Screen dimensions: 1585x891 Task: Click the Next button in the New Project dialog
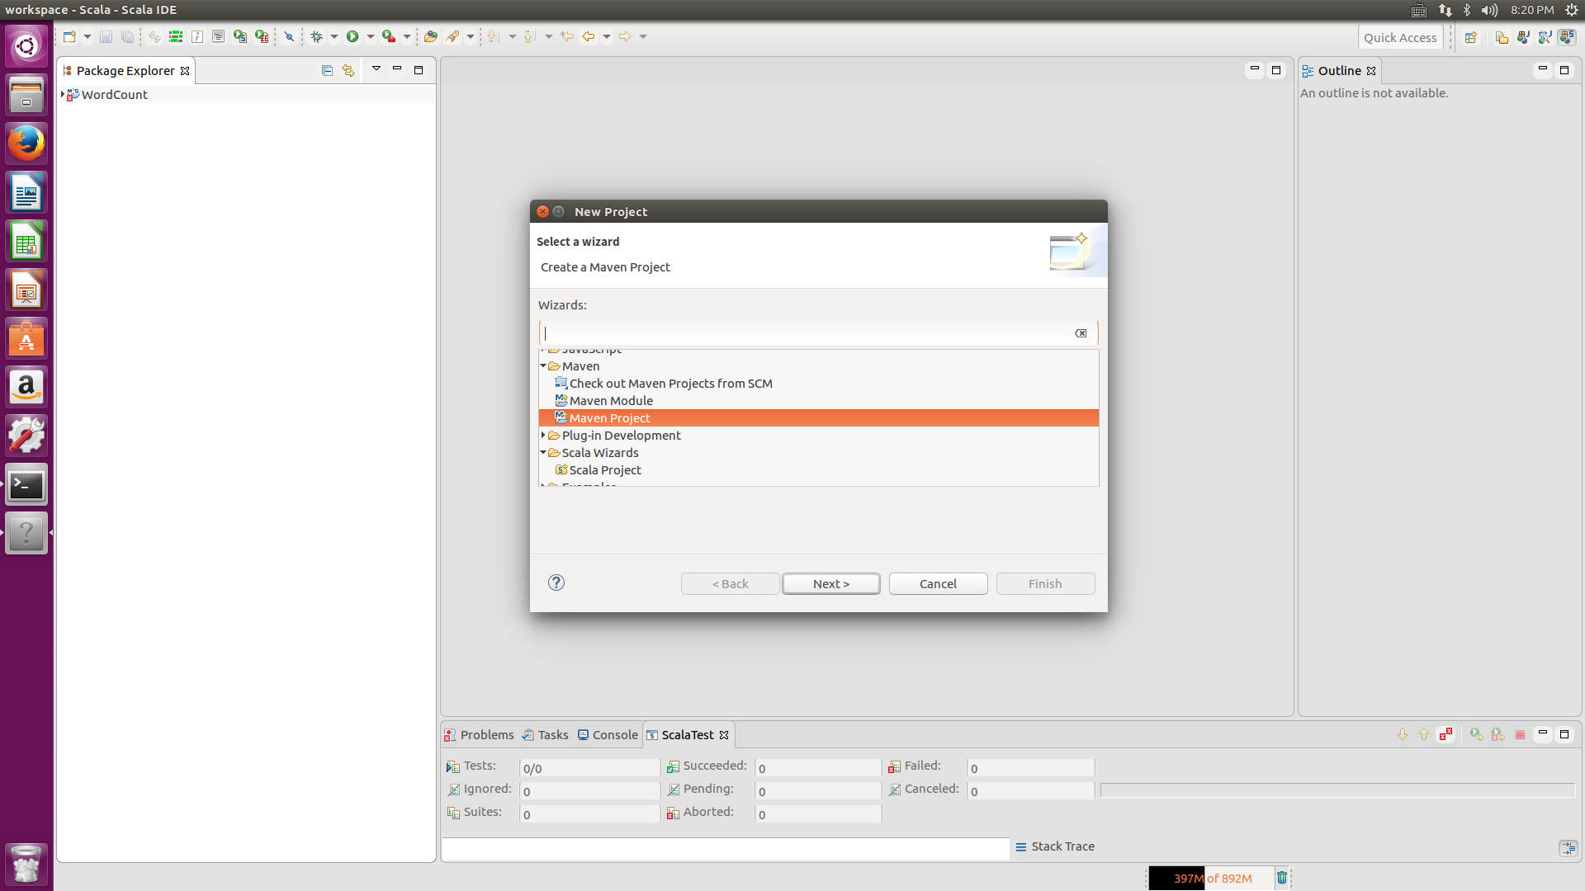tap(830, 583)
